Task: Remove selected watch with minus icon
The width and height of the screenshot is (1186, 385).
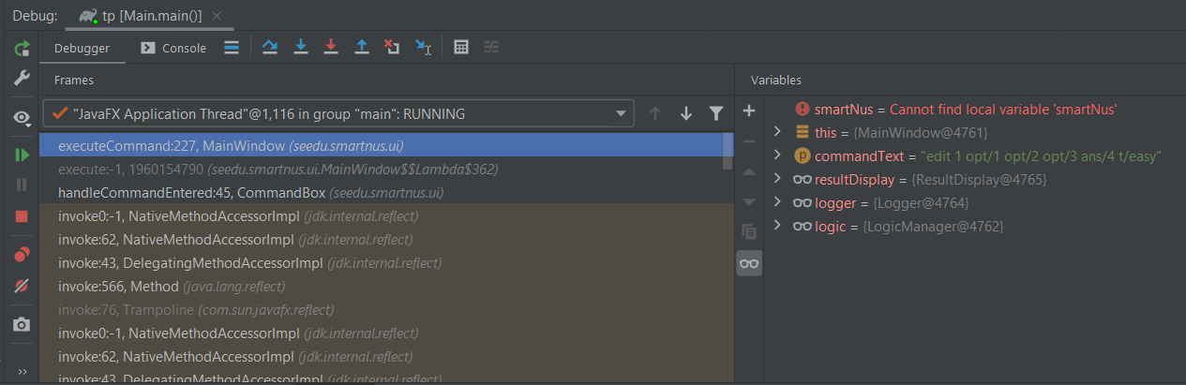Action: [x=749, y=141]
